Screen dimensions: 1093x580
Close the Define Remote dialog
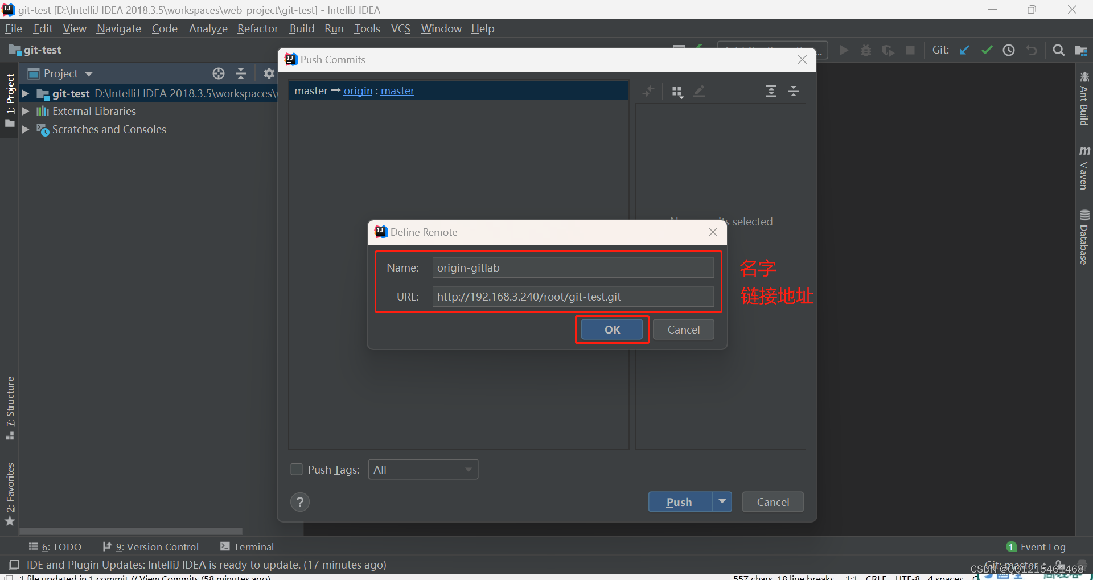(713, 232)
